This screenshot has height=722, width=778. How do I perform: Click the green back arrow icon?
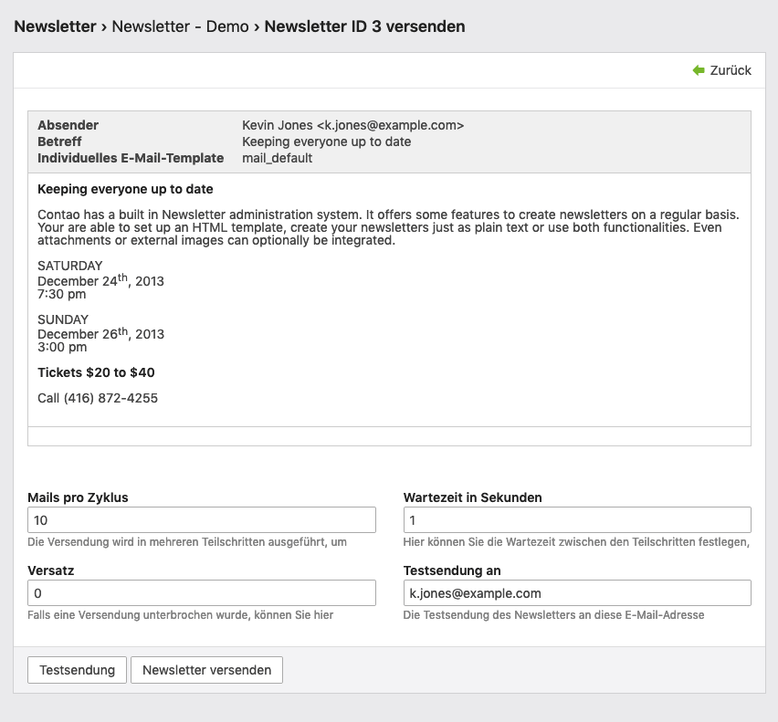(x=699, y=70)
